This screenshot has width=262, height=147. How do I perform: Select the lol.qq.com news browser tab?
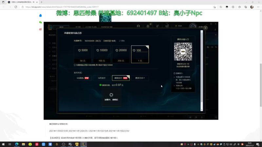(23, 2)
